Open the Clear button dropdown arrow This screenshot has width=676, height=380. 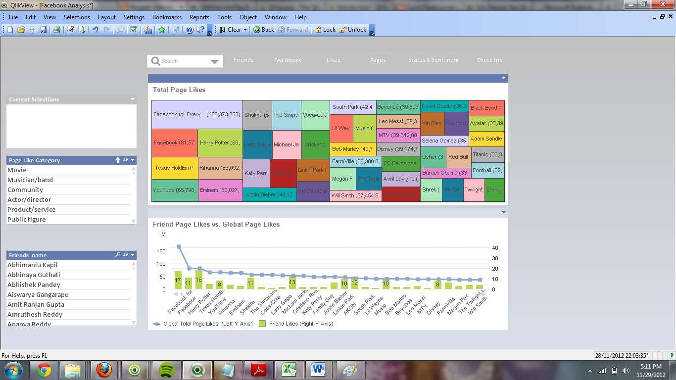point(245,30)
